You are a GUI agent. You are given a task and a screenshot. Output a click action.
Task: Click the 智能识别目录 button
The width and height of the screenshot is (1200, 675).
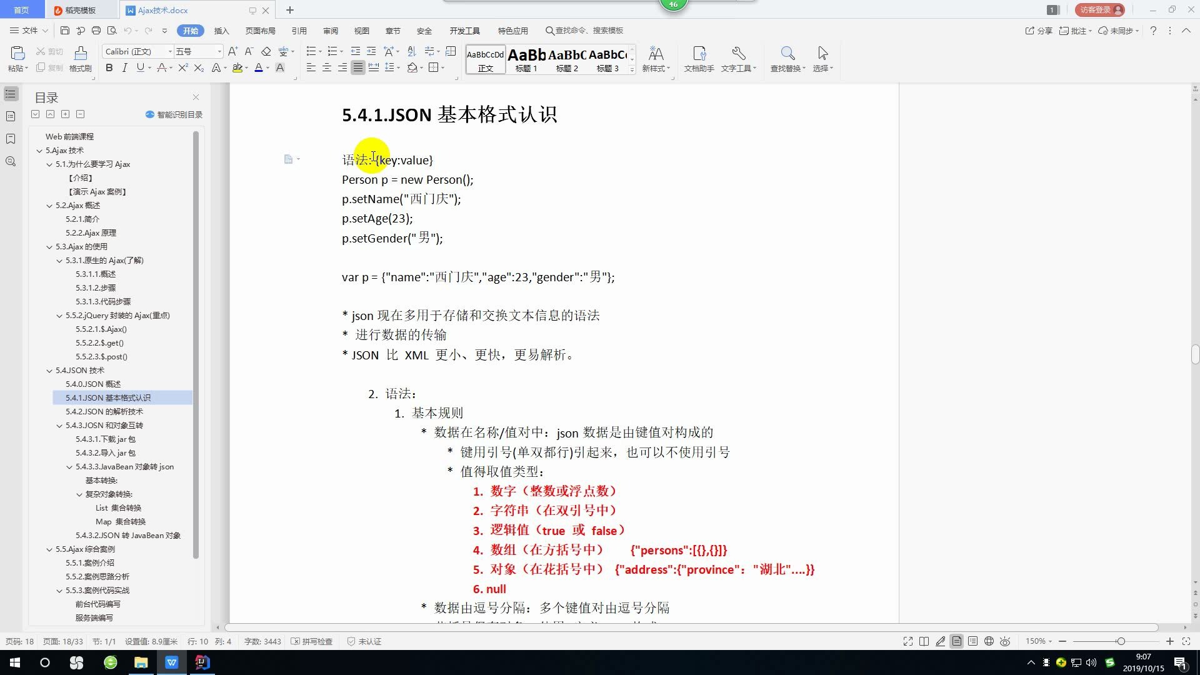click(174, 114)
